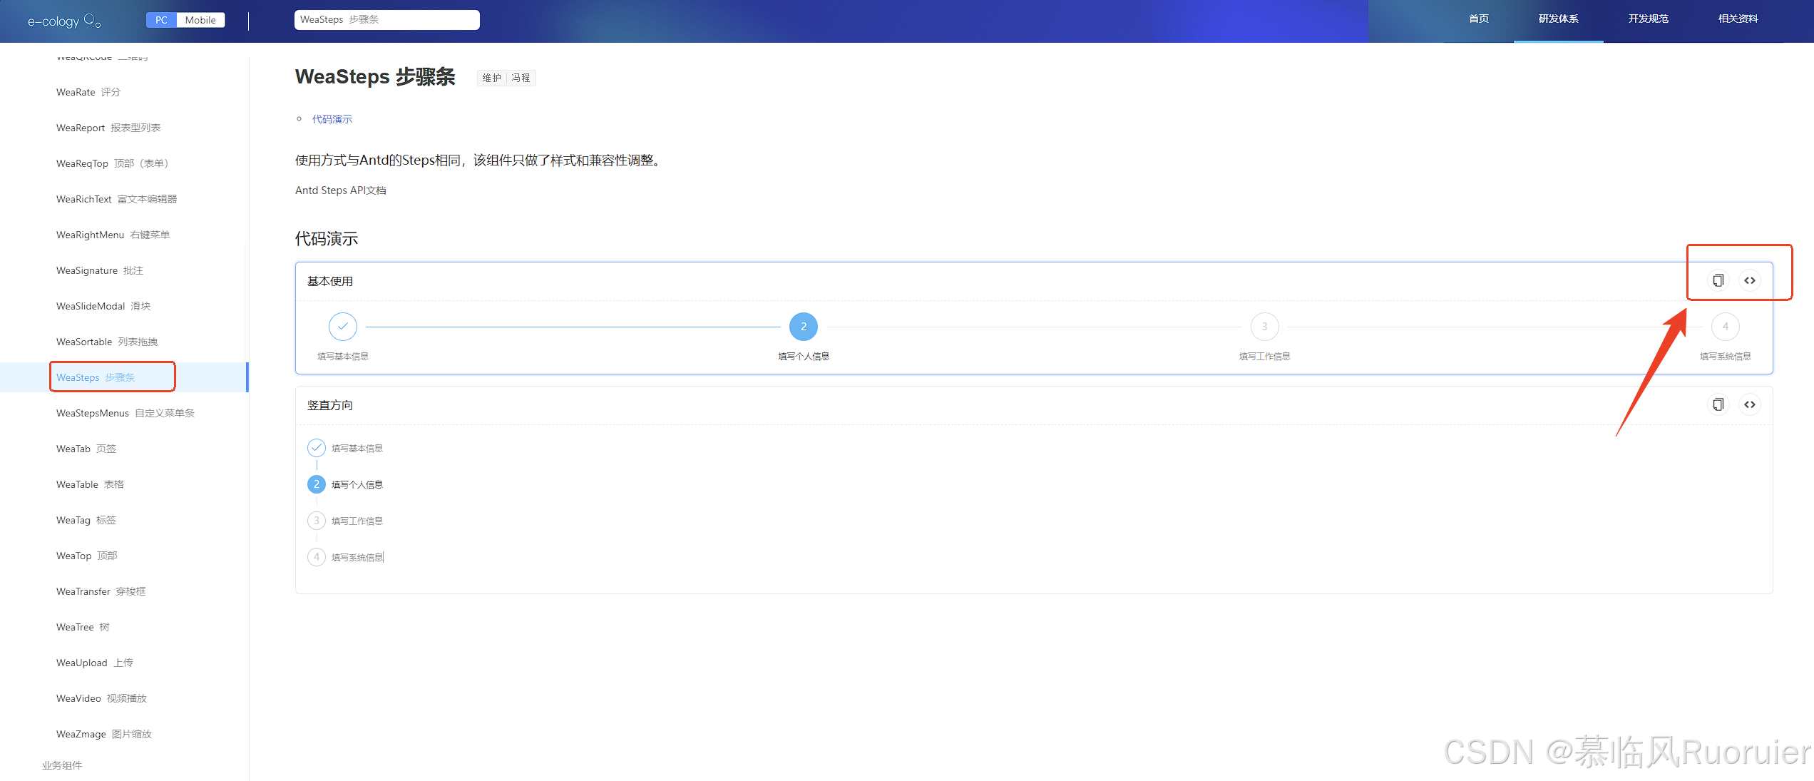This screenshot has height=781, width=1814.
Task: Open the 开发规范 navigation menu
Action: tap(1648, 19)
